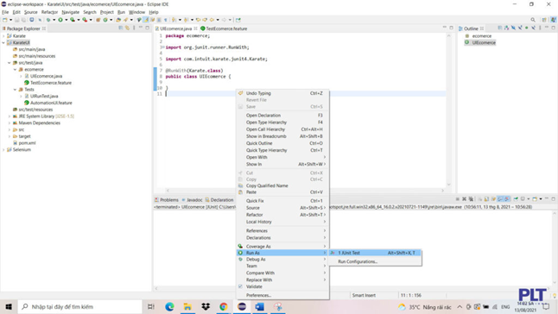Toggle Scroll Lock in Console toolbar
This screenshot has width=558, height=314.
[486, 199]
